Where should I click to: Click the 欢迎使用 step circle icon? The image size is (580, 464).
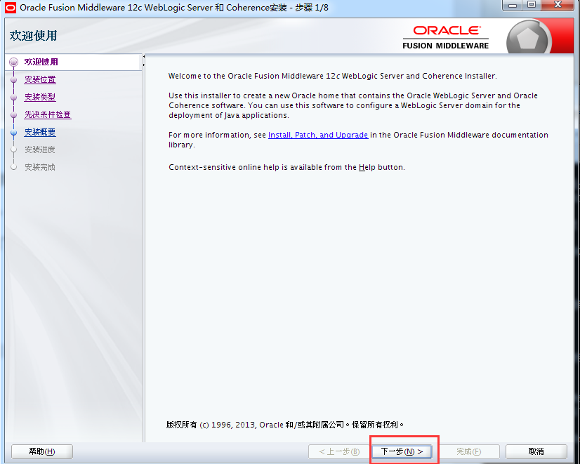coord(13,62)
